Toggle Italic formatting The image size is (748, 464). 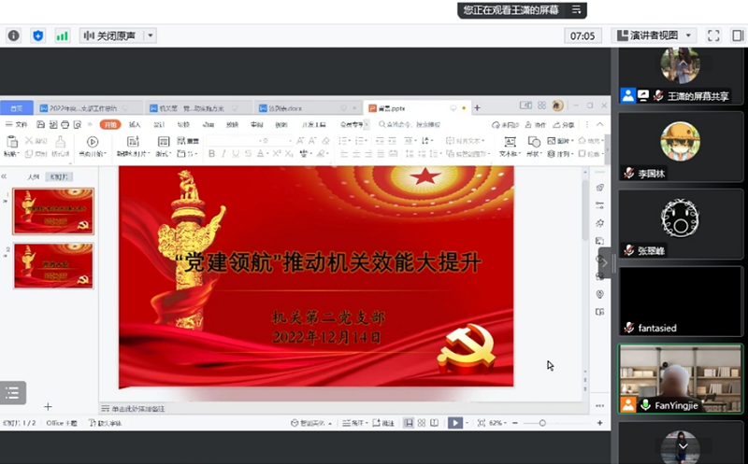[x=223, y=153]
